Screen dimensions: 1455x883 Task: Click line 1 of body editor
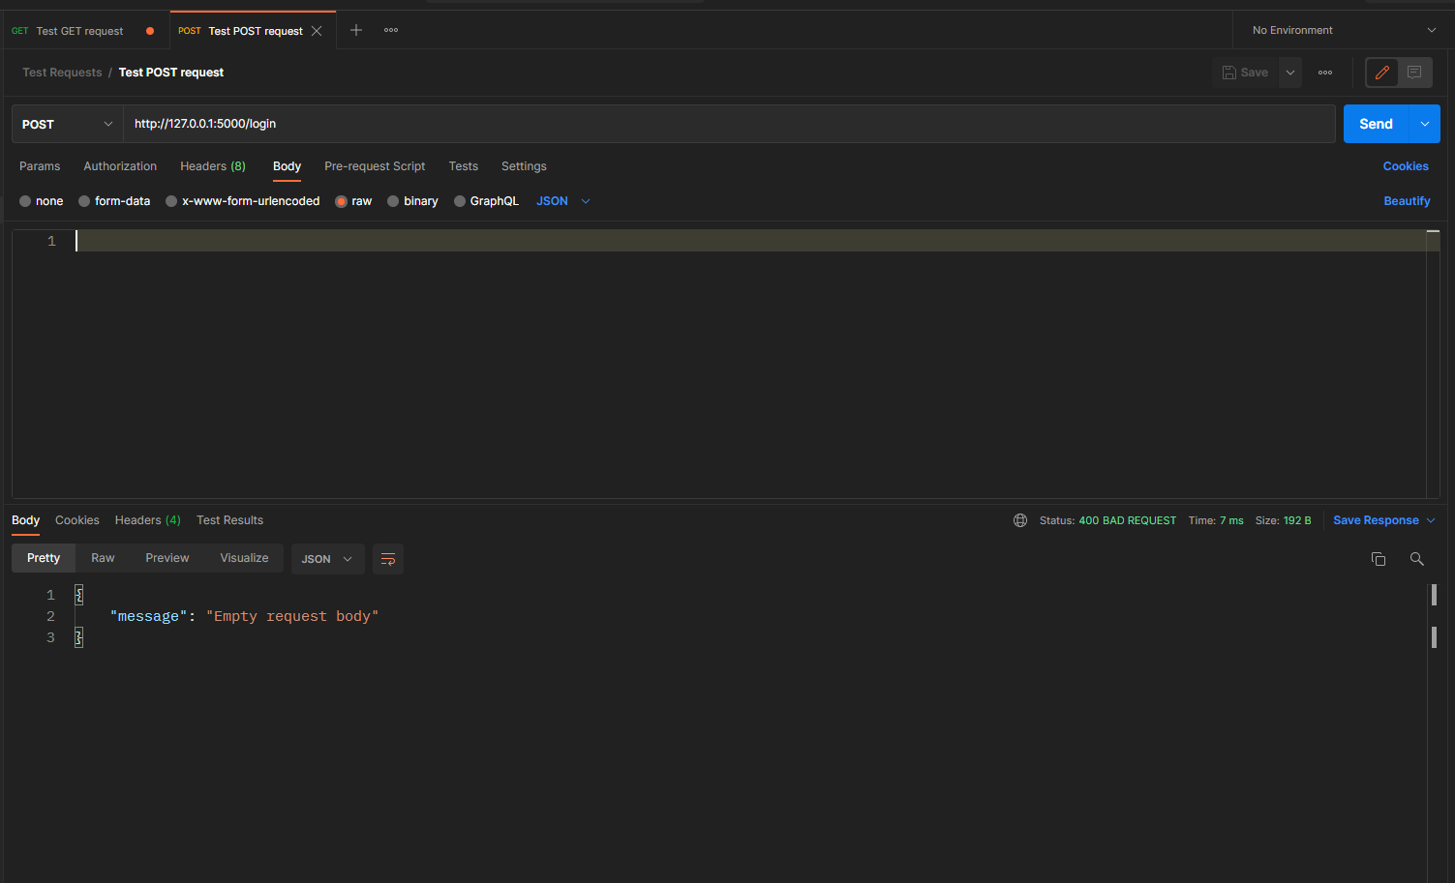click(x=750, y=241)
